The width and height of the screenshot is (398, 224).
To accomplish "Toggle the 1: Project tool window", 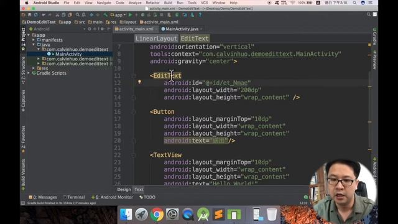I will coord(23,39).
